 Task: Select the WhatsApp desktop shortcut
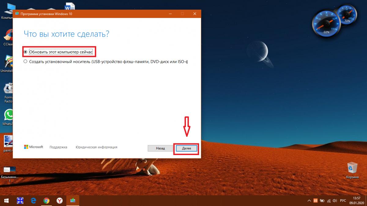point(8,117)
